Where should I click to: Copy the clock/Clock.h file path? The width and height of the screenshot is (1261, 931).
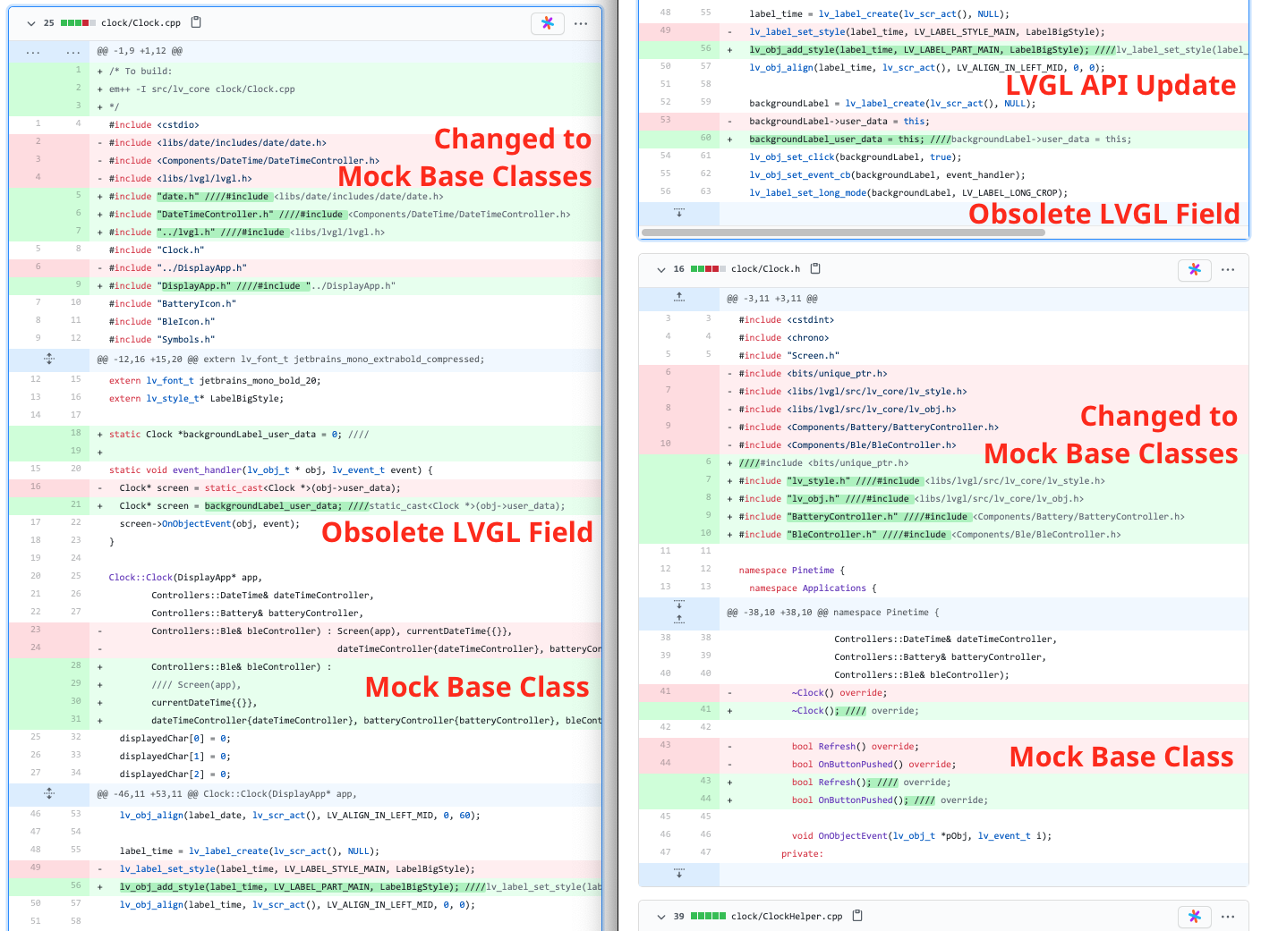(815, 268)
